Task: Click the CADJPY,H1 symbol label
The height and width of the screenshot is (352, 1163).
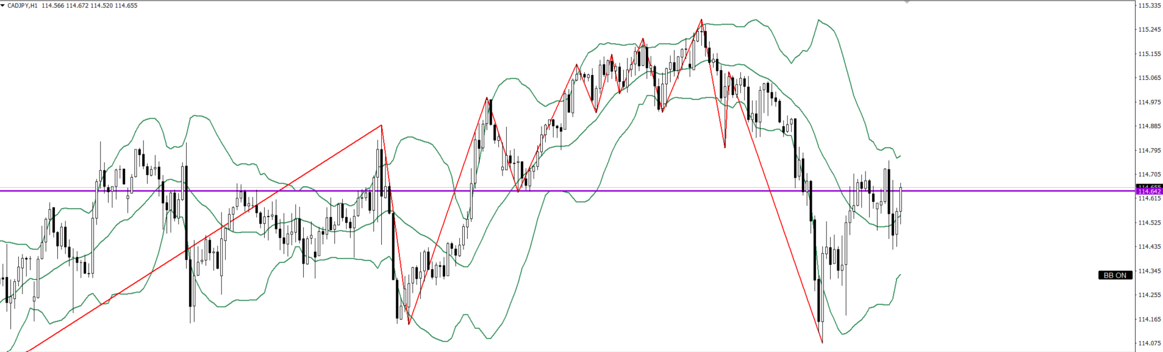Action: pyautogui.click(x=23, y=5)
